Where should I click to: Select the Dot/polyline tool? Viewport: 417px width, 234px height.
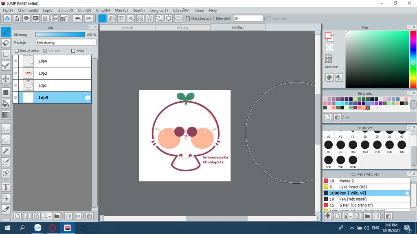point(6,65)
